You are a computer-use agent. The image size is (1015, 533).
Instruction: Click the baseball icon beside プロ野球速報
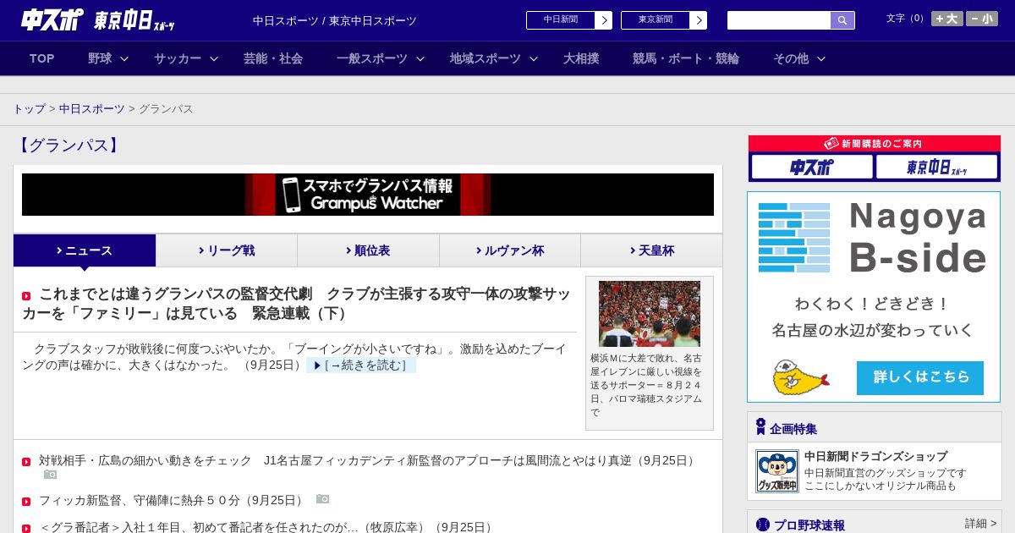(x=763, y=525)
